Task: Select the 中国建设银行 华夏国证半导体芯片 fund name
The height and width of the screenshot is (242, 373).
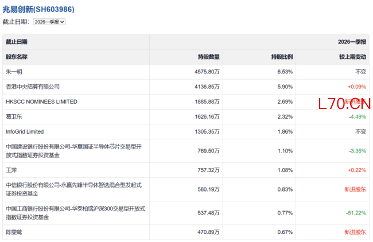Action: pyautogui.click(x=74, y=151)
